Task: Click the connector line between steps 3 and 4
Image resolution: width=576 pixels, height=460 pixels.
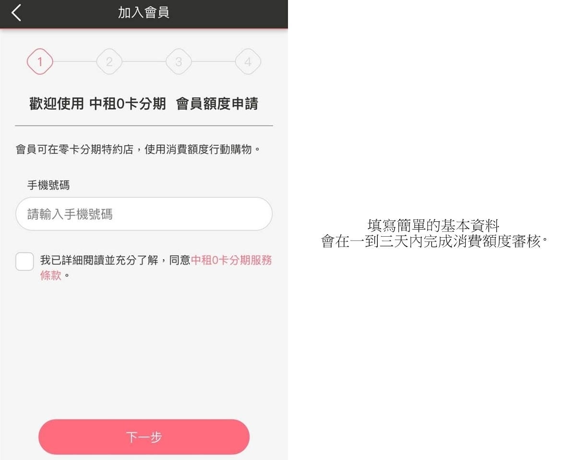Action: click(x=213, y=62)
